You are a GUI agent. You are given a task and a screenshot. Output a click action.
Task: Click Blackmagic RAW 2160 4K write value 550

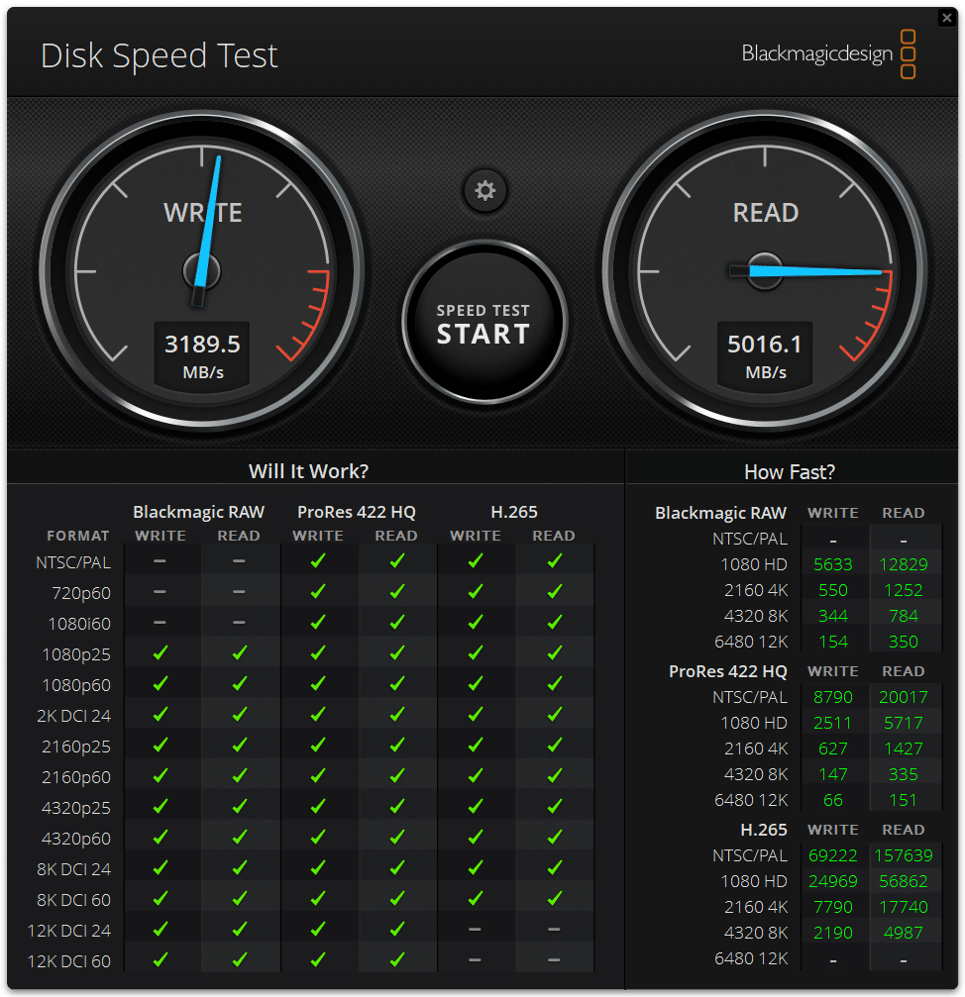832,590
